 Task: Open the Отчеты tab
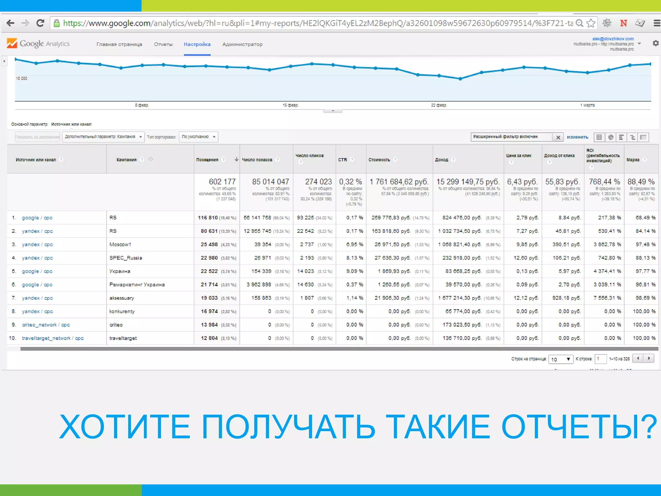[163, 44]
